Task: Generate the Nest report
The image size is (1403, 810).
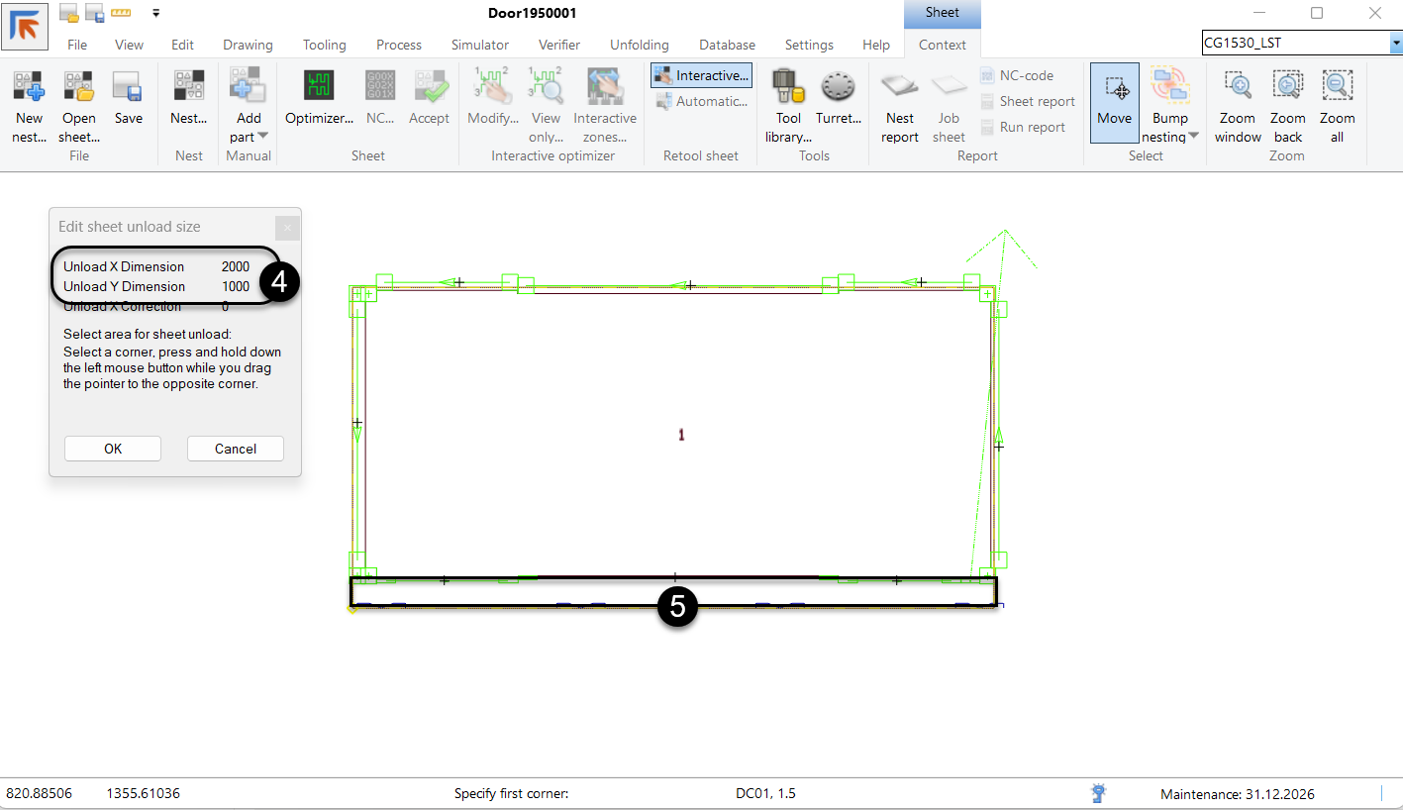Action: [x=899, y=87]
